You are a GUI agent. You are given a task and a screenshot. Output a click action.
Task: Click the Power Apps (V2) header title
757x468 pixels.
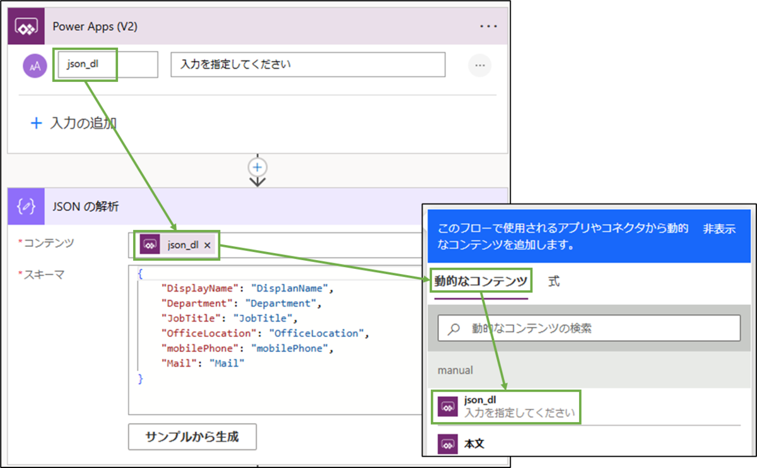click(95, 26)
